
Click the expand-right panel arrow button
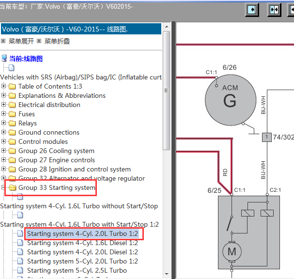click(x=252, y=10)
